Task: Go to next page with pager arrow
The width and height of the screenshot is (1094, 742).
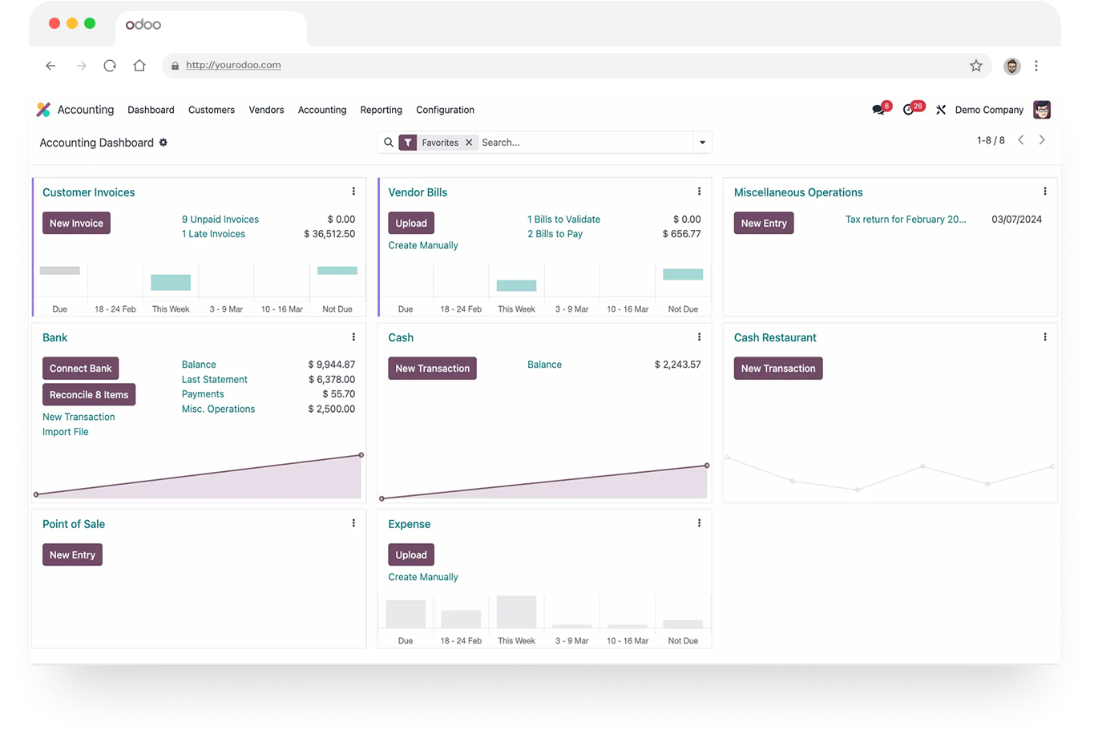Action: 1042,140
